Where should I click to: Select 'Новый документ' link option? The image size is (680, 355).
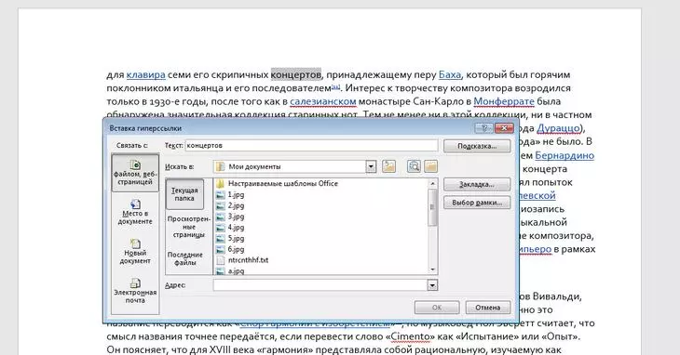pos(135,252)
